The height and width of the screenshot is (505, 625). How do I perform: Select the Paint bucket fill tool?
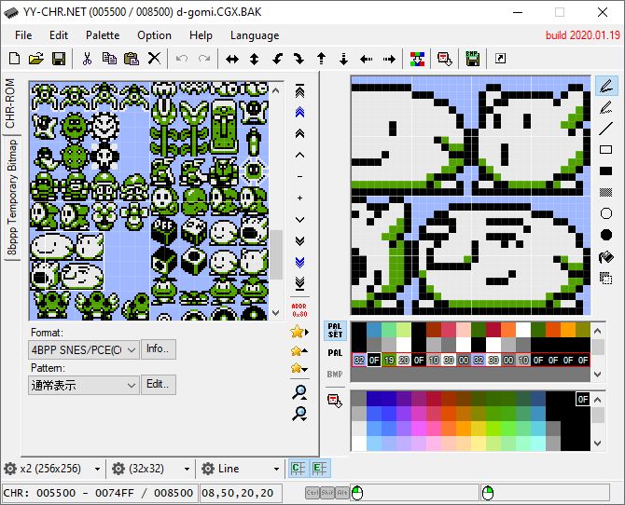click(x=605, y=257)
